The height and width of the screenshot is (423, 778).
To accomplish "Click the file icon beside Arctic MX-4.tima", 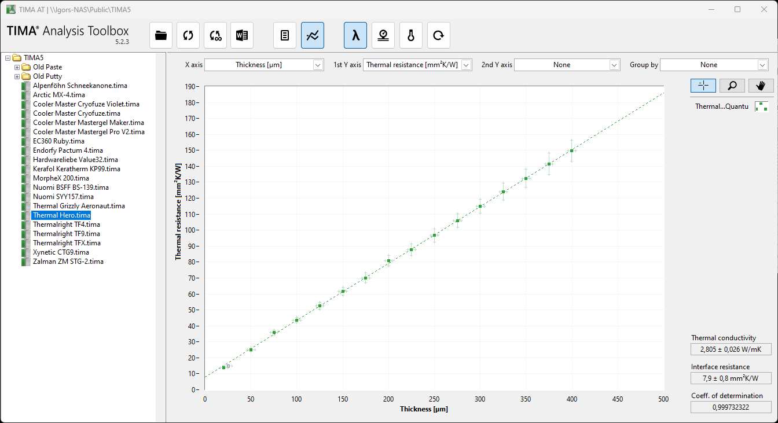I will (x=25, y=95).
